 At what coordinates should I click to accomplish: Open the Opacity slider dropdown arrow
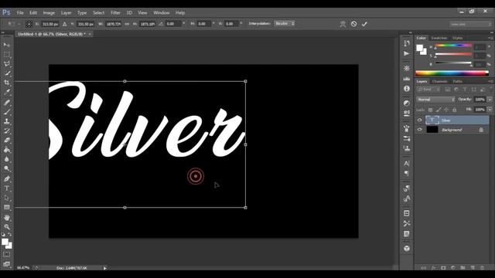pyautogui.click(x=490, y=100)
